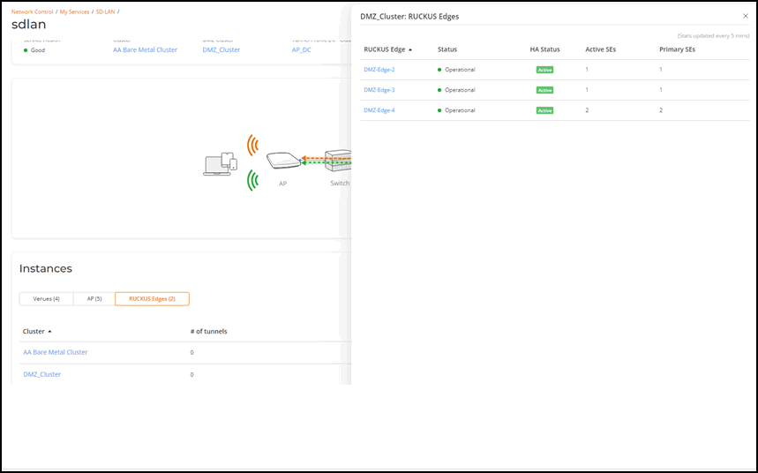Screen dimensions: 758x473
Task: Click the Active HA badge for DMZ-Edge-2
Action: pyautogui.click(x=545, y=70)
